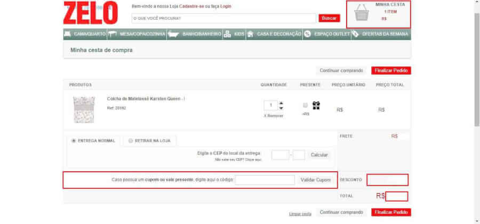Click the ZELO store logo
480x224 pixels.
(x=90, y=13)
